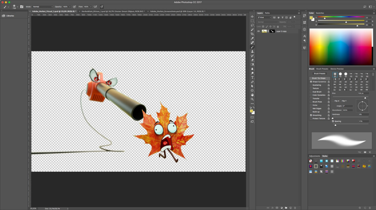Disable the Smoothing brush checkbox
This screenshot has width=376, height=210.
[x=311, y=115]
